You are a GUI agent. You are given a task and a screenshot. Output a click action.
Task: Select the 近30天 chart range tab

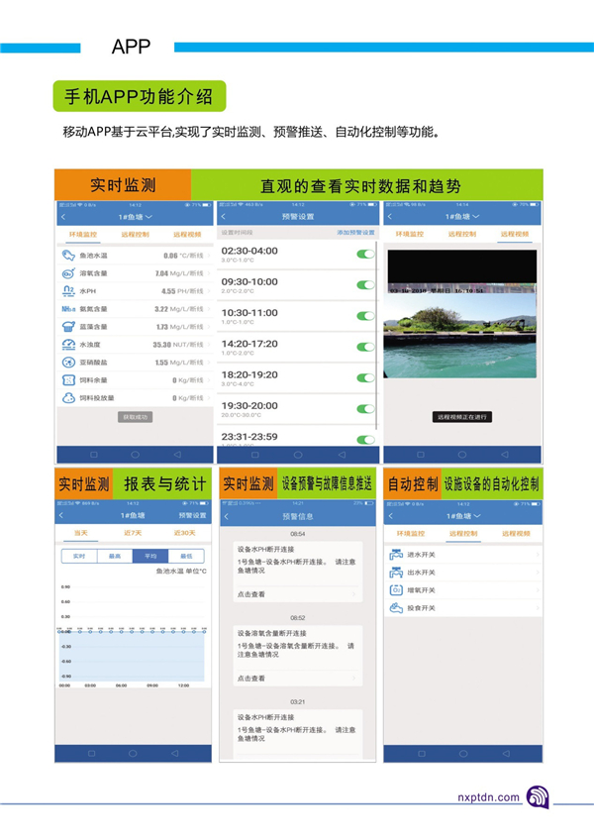coord(184,533)
